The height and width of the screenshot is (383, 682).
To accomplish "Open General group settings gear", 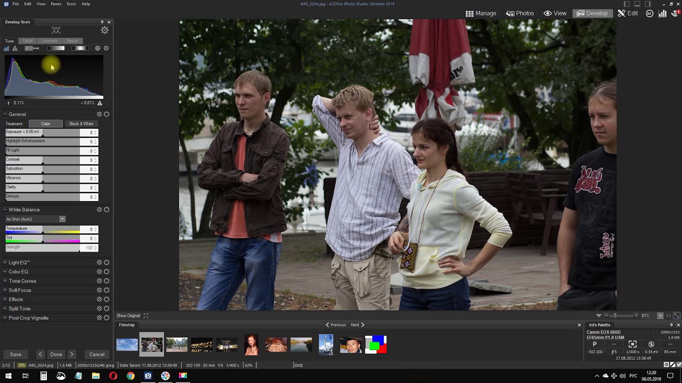I will [x=99, y=114].
